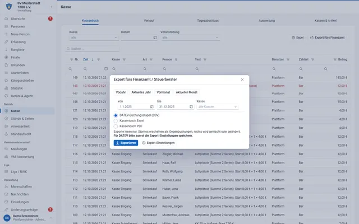Choose the Aktuelles Jahr quick range
The height and width of the screenshot is (224, 359).
[141, 92]
